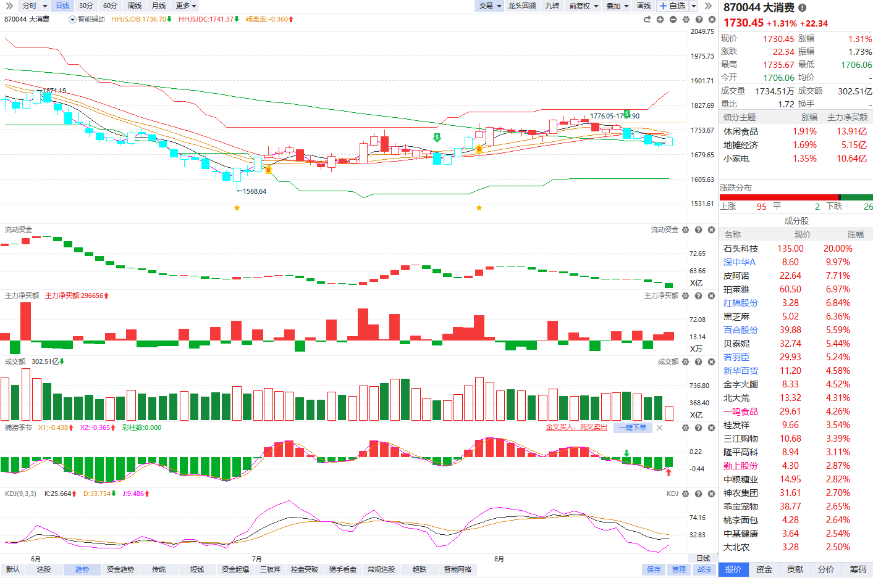Open 金叉买入，死叉卖出 link
Image resolution: width=873 pixels, height=578 pixels.
576,427
